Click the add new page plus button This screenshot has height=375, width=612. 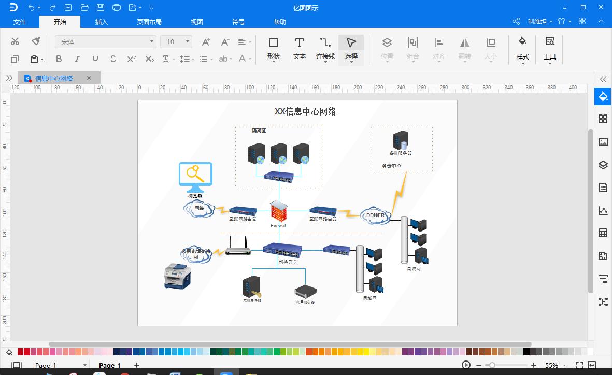pos(137,365)
